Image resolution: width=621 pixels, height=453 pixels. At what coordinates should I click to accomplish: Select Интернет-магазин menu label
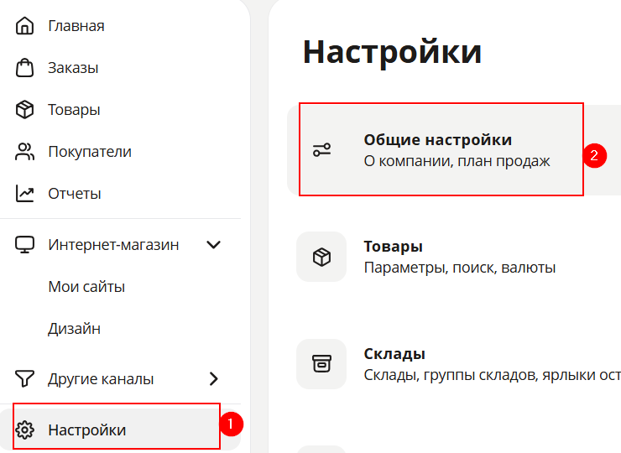113,245
